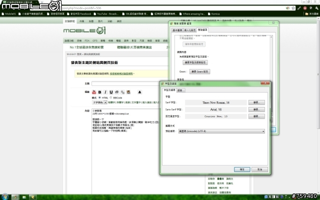Click the Mobile01 home breadcrumb link
320x200 pixels.
click(74, 54)
